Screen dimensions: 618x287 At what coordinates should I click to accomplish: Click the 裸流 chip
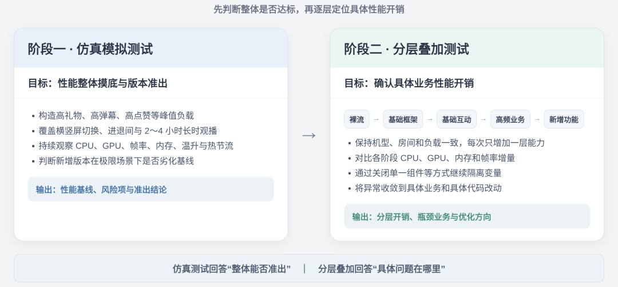coord(356,119)
